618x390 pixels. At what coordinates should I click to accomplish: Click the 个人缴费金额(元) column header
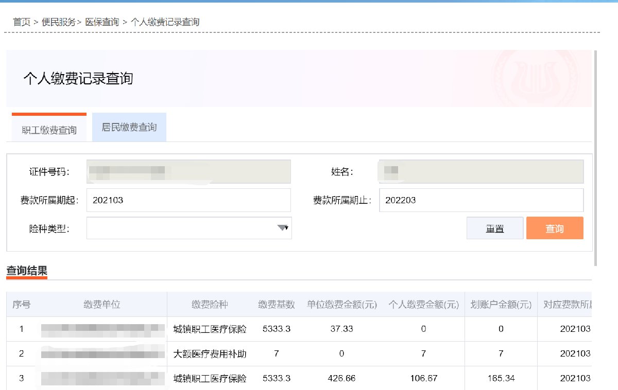pos(423,305)
